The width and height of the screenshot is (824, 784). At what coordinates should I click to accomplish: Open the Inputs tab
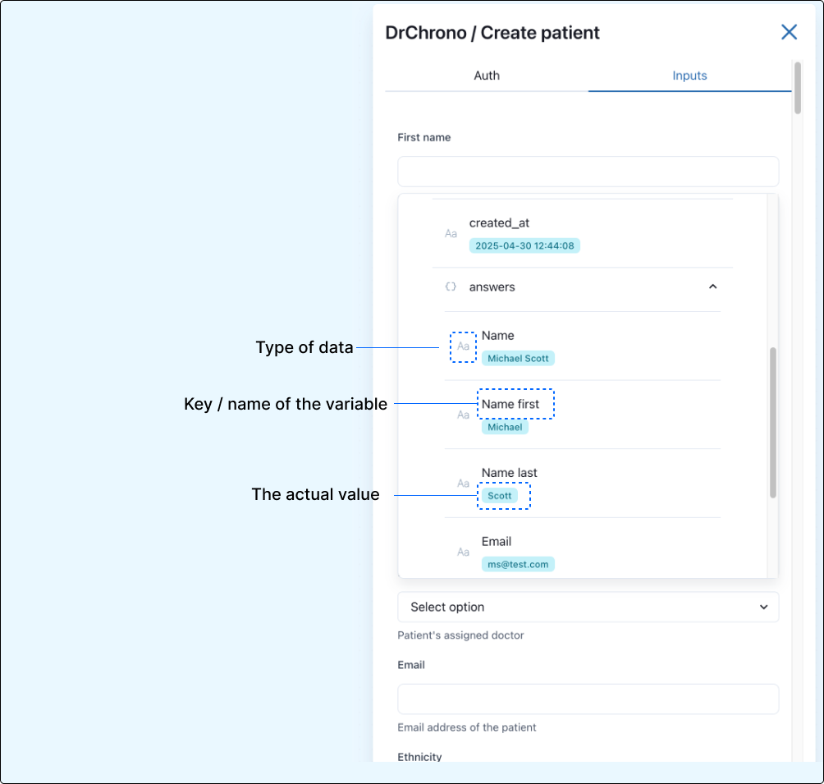[689, 76]
